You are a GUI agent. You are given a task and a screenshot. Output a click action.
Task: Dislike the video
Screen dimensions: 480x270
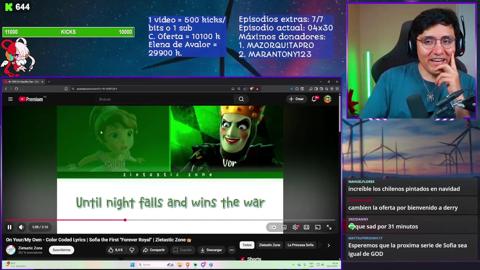(132, 250)
